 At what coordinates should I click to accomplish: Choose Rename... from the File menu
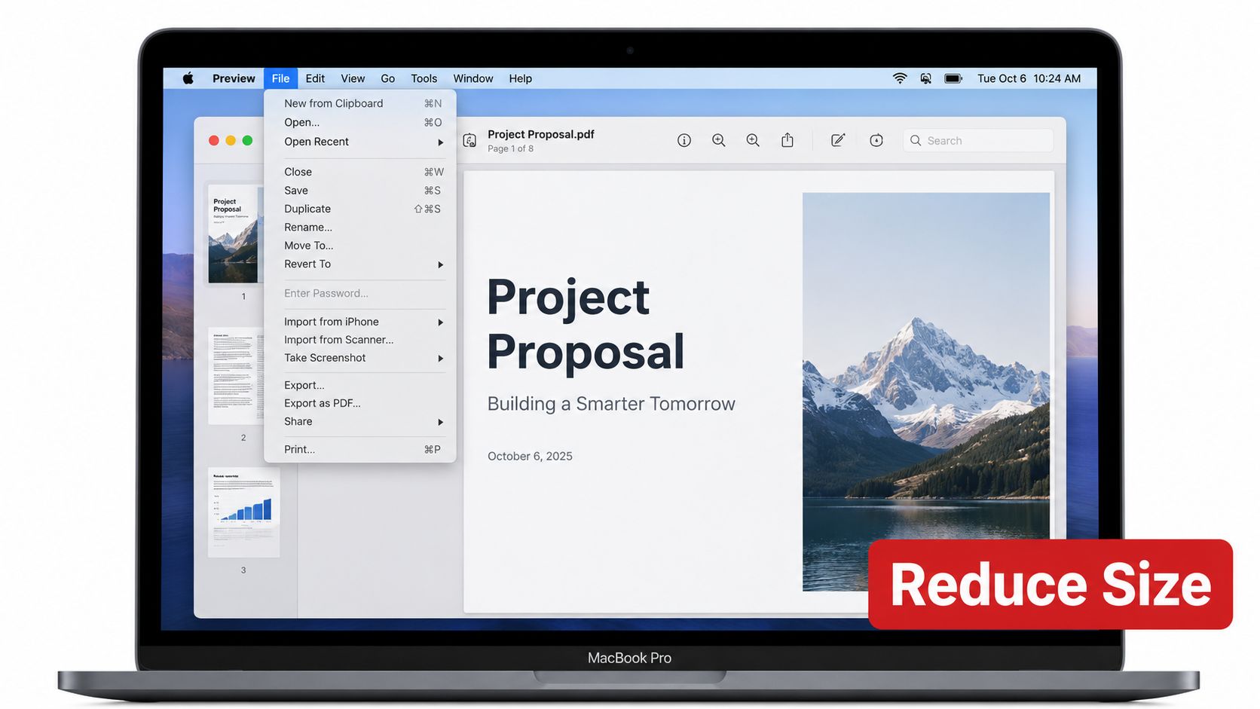(x=360, y=227)
